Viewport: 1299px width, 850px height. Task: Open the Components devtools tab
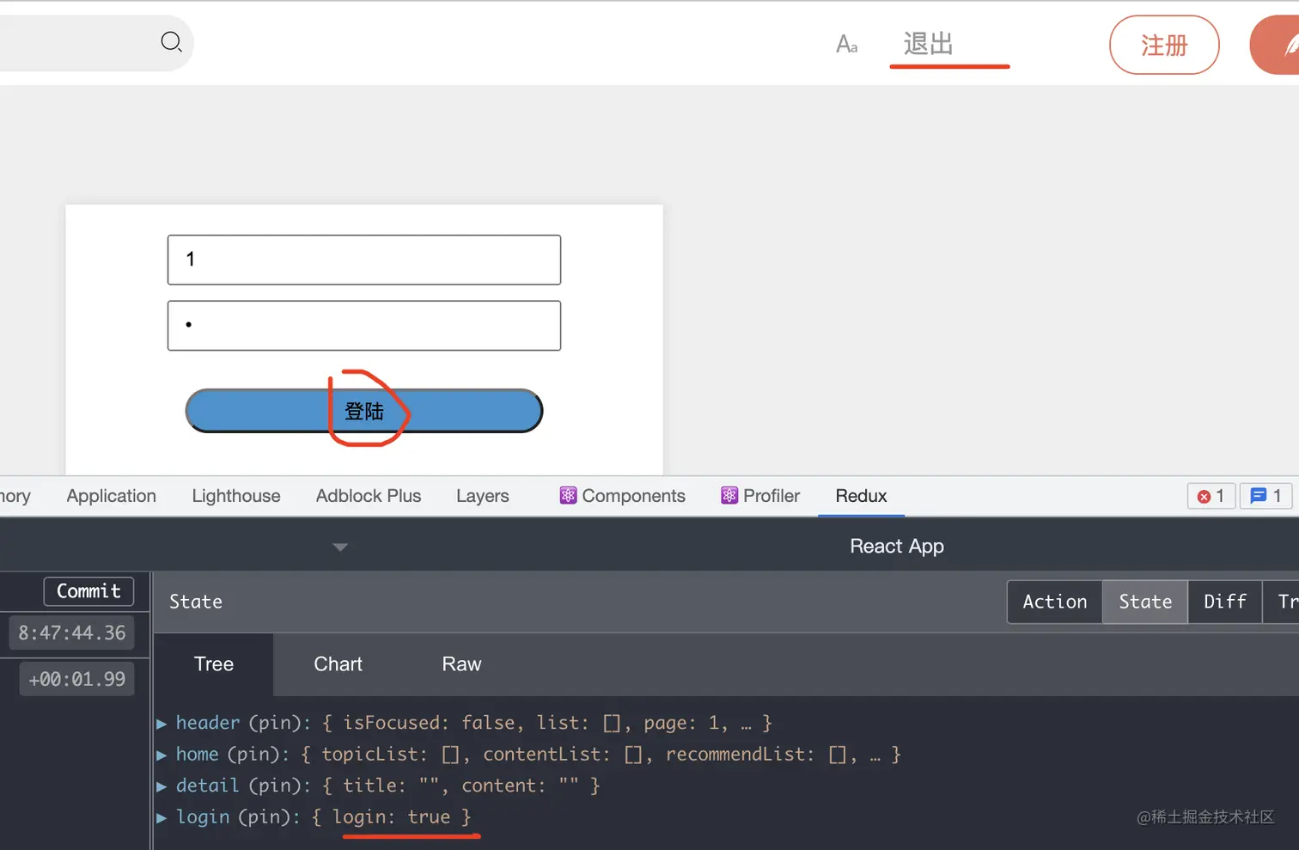[x=623, y=496]
